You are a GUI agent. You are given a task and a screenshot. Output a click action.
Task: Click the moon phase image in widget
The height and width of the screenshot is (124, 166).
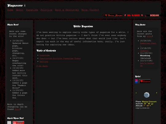point(147,95)
